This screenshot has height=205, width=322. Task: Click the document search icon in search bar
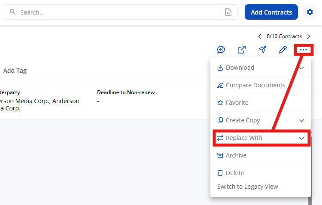pos(228,12)
